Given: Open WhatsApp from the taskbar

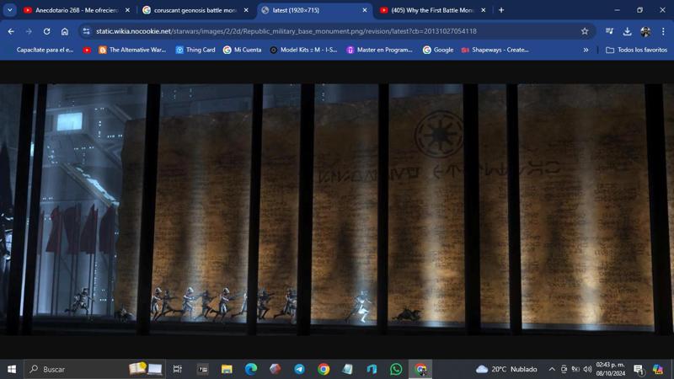Looking at the screenshot, I should click(396, 369).
